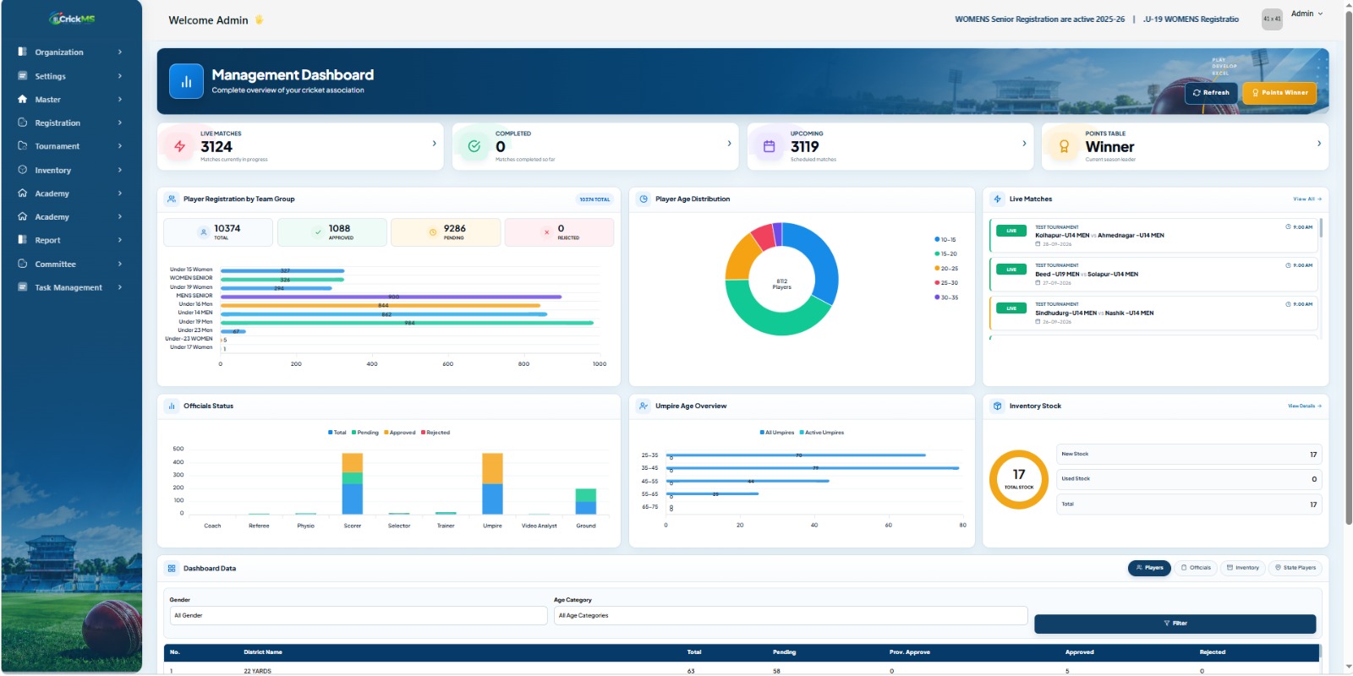Click the Upcoming matches calendar icon

point(769,146)
